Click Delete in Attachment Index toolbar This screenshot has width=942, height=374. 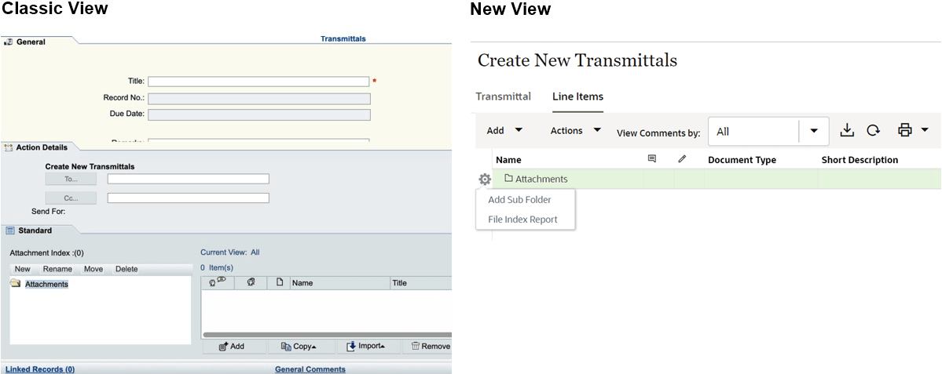coord(126,269)
